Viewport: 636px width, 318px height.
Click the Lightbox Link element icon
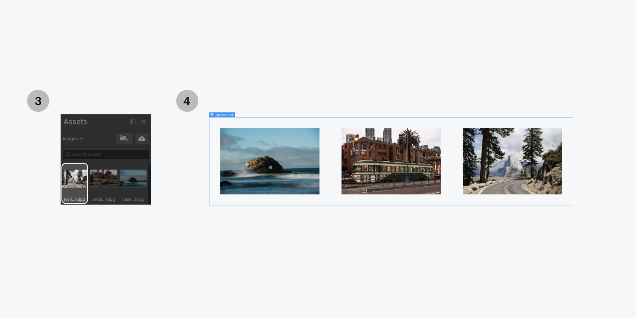point(212,114)
